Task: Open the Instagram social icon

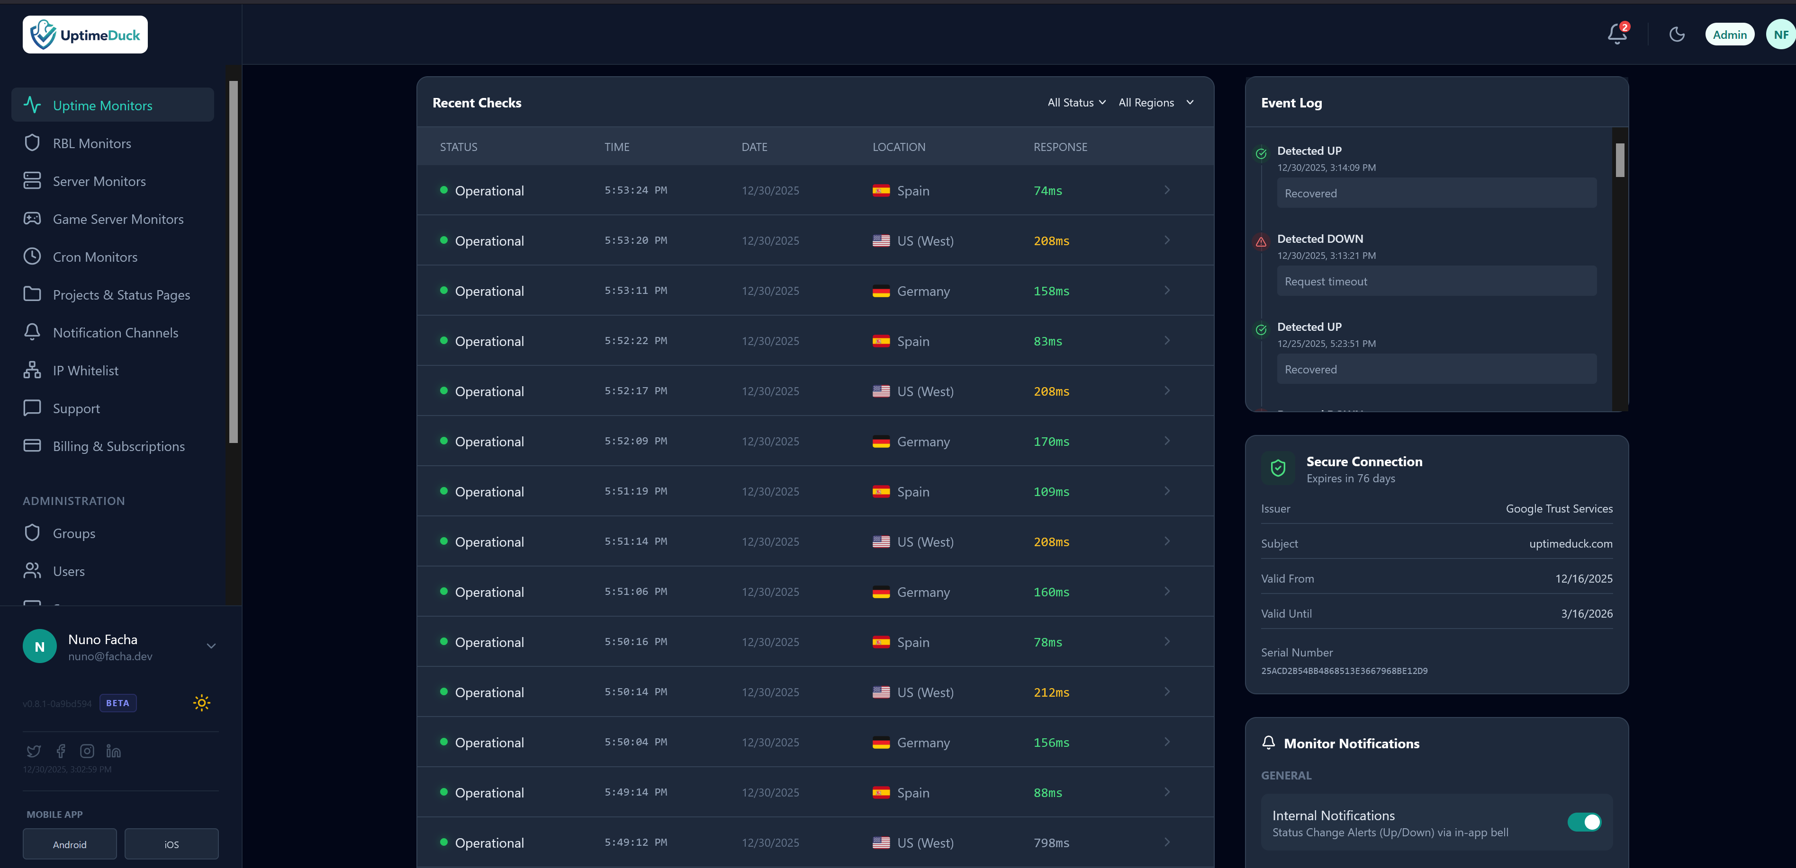Action: coord(87,751)
